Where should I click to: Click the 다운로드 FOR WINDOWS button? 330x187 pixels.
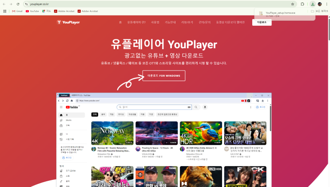point(164,76)
